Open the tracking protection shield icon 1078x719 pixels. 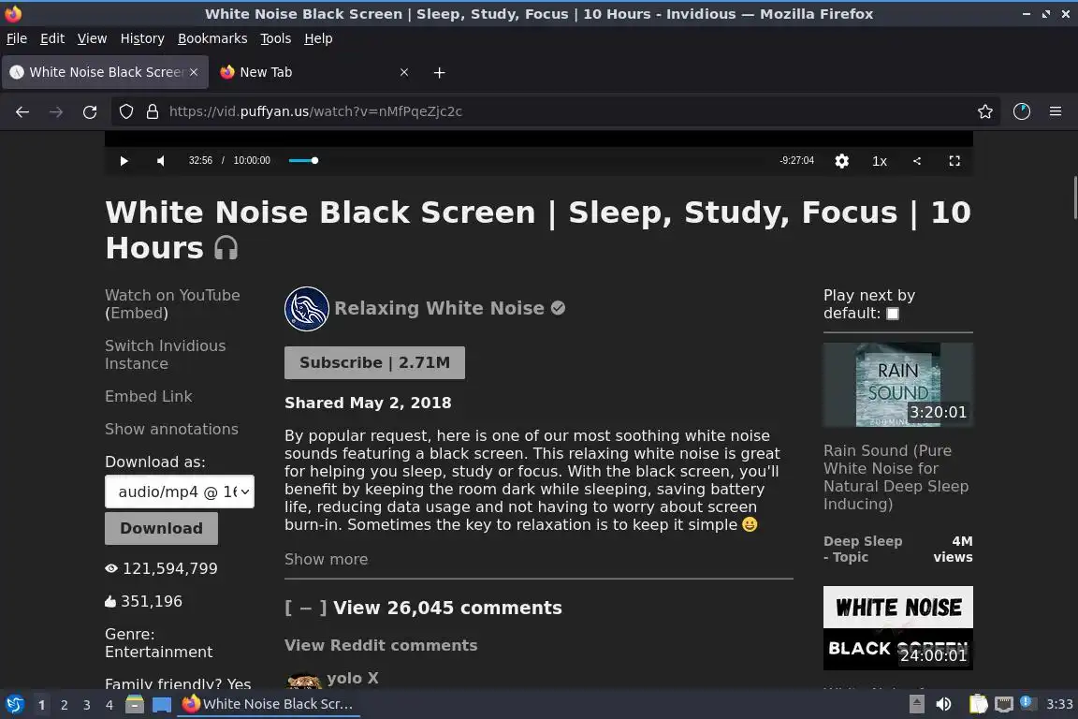point(125,111)
